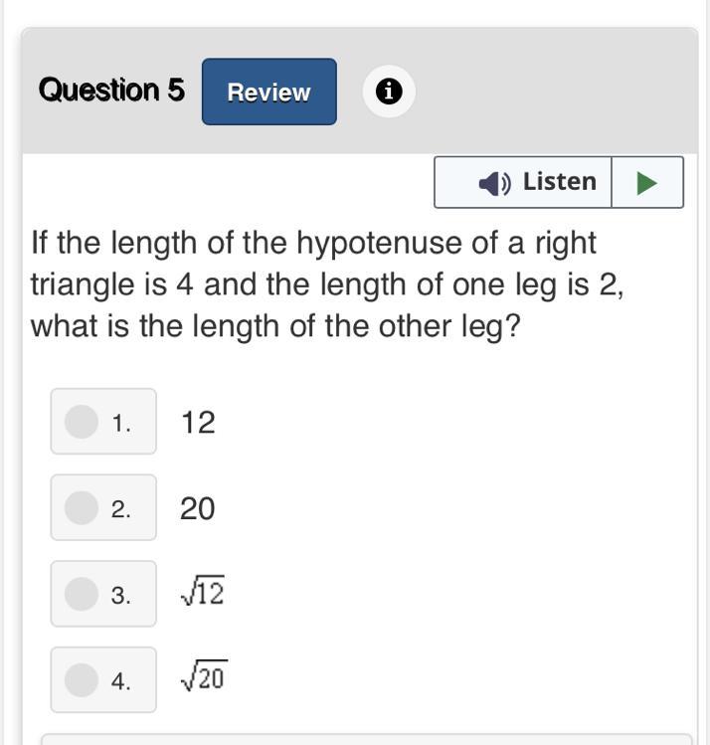710x745 pixels.
Task: Start audio with the green play triangle
Action: [x=646, y=183]
